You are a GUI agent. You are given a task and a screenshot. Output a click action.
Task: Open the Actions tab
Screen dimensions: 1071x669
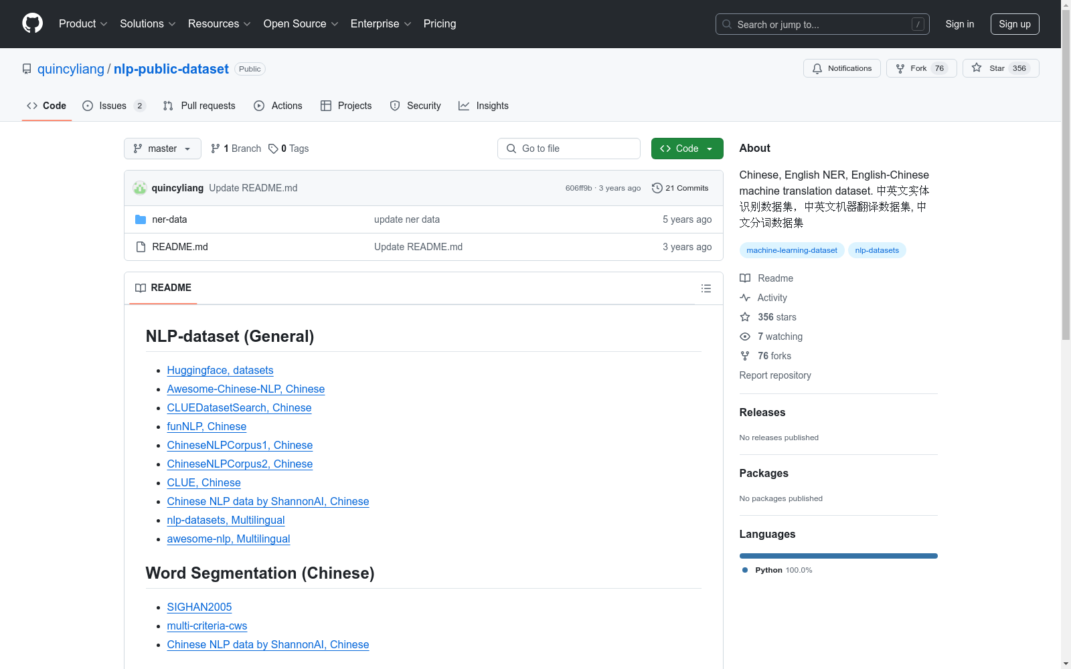pyautogui.click(x=278, y=106)
